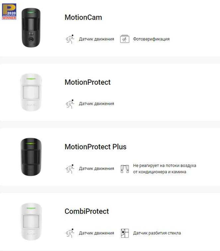This screenshot has width=220, height=251.
Task: Click motion sensor icon under MotionProtect Plus
Action: pos(70,169)
